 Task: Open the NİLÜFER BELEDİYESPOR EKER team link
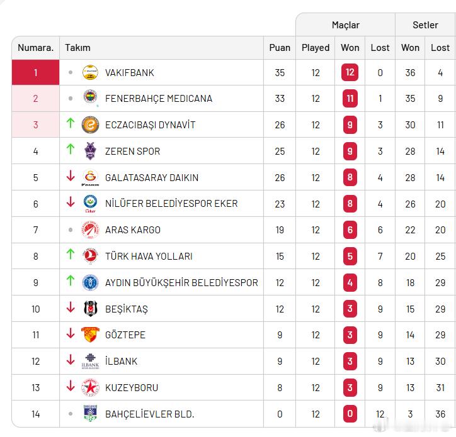pyautogui.click(x=171, y=204)
